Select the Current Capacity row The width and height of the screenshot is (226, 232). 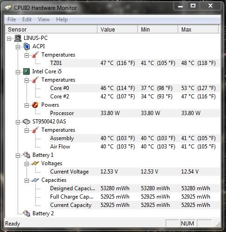[134, 205]
